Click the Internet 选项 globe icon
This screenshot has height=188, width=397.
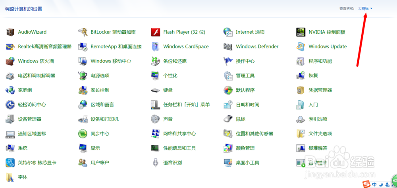tap(228, 32)
